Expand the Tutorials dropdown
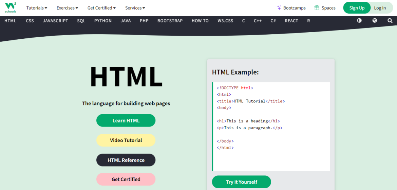This screenshot has height=190, width=397. point(37,8)
